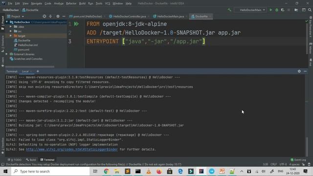Open the HelloDockerMain run configuration dropdown
This screenshot has height=176, width=313.
(x=250, y=10)
